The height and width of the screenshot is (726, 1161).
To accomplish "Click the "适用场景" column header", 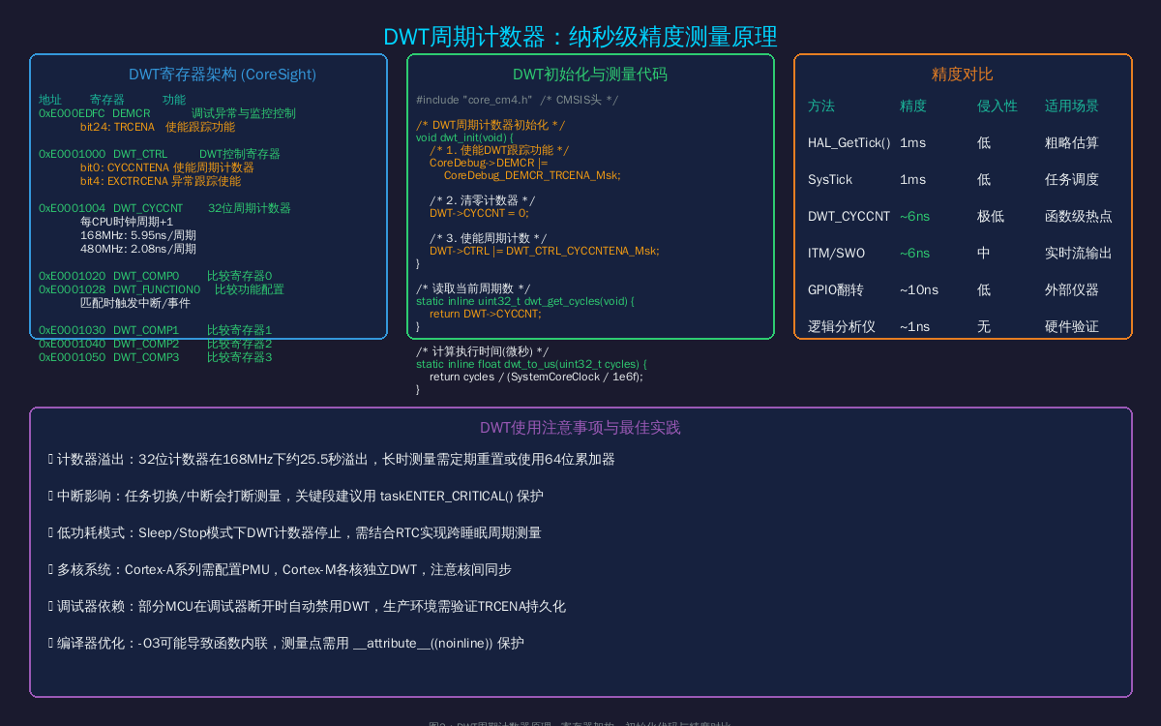I will pos(1072,106).
